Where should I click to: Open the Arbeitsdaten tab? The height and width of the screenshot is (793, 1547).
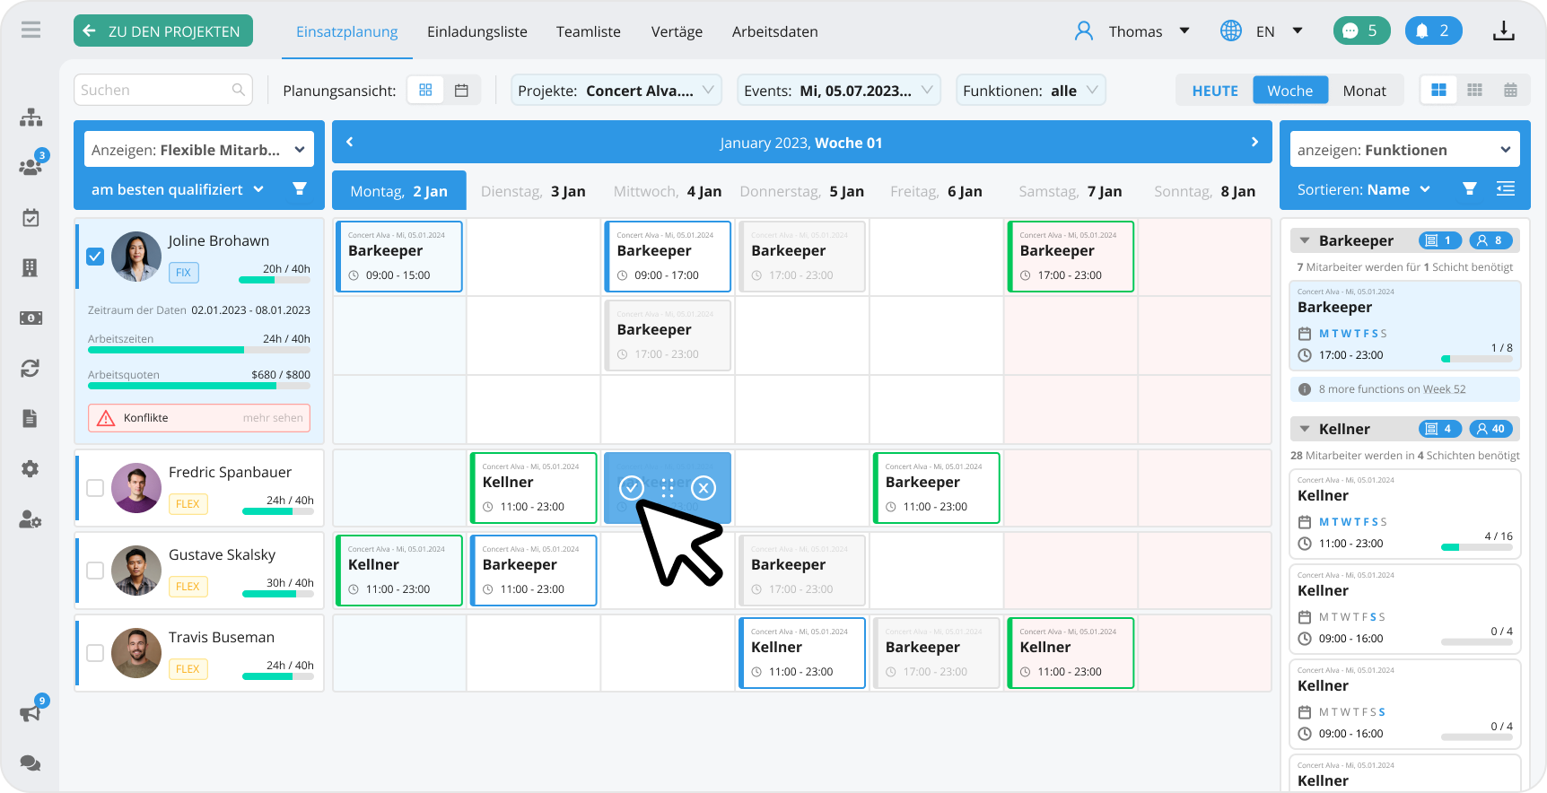(774, 31)
